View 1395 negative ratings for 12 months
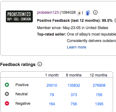Screen dimensions: 116x112 coord(99,104)
